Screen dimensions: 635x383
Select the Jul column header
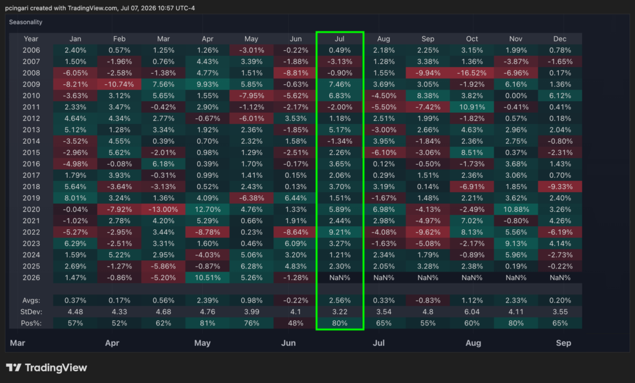pos(339,39)
